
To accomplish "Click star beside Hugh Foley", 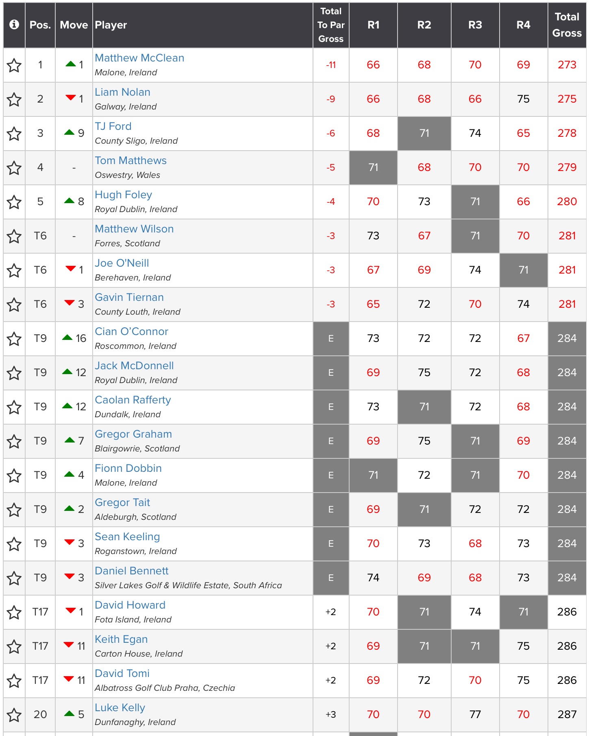I will click(x=14, y=202).
